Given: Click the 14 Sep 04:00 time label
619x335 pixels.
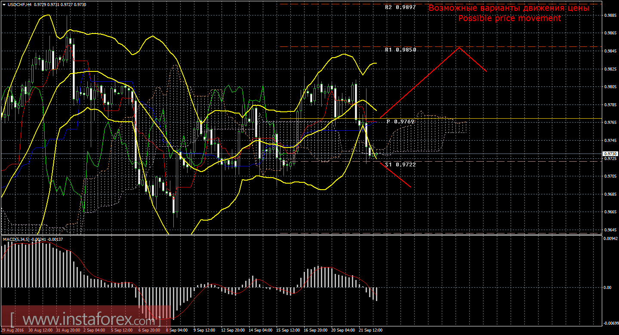Looking at the screenshot, I should tap(260, 331).
